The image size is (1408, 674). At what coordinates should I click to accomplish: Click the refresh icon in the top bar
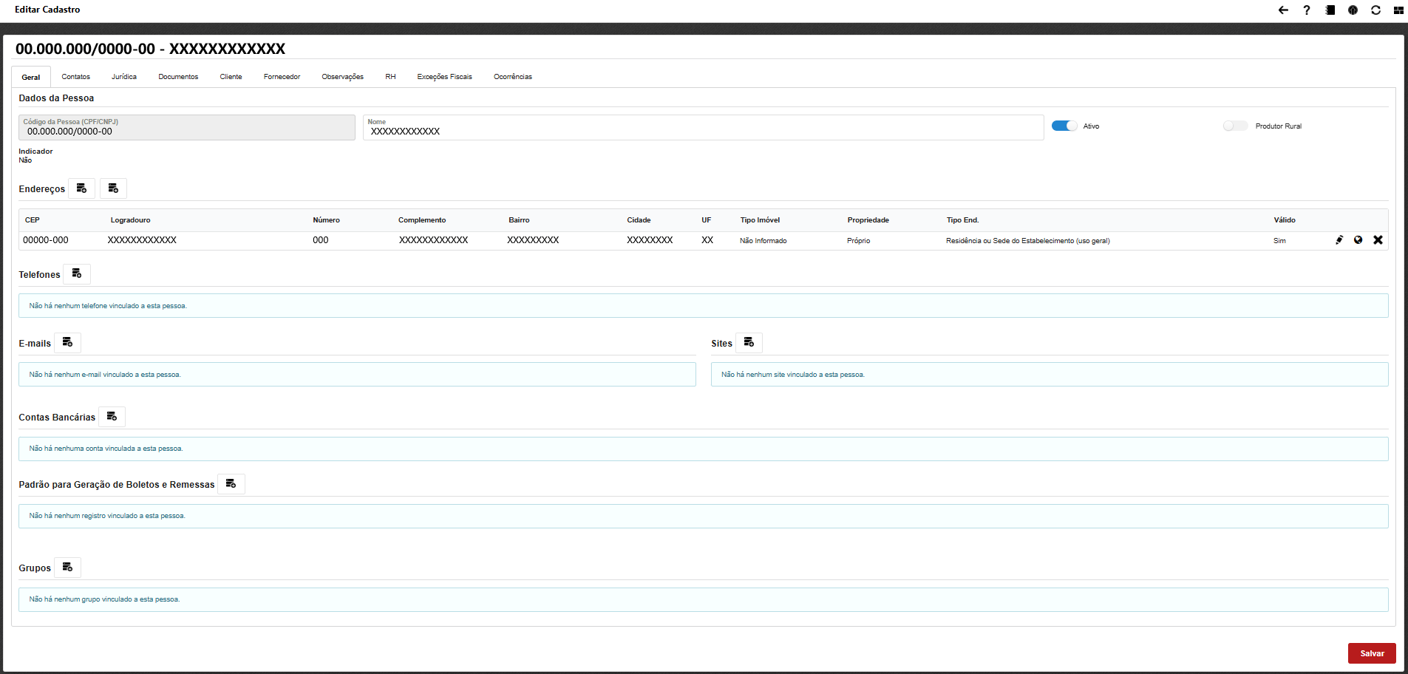(1375, 10)
